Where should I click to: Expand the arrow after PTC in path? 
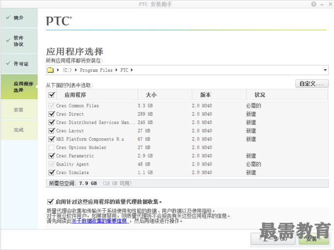pyautogui.click(x=132, y=70)
